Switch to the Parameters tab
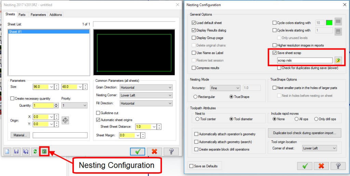Screen dimensions: 350x176 click(38, 15)
